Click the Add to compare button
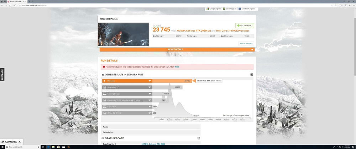This screenshot has height=149, width=356. (246, 43)
